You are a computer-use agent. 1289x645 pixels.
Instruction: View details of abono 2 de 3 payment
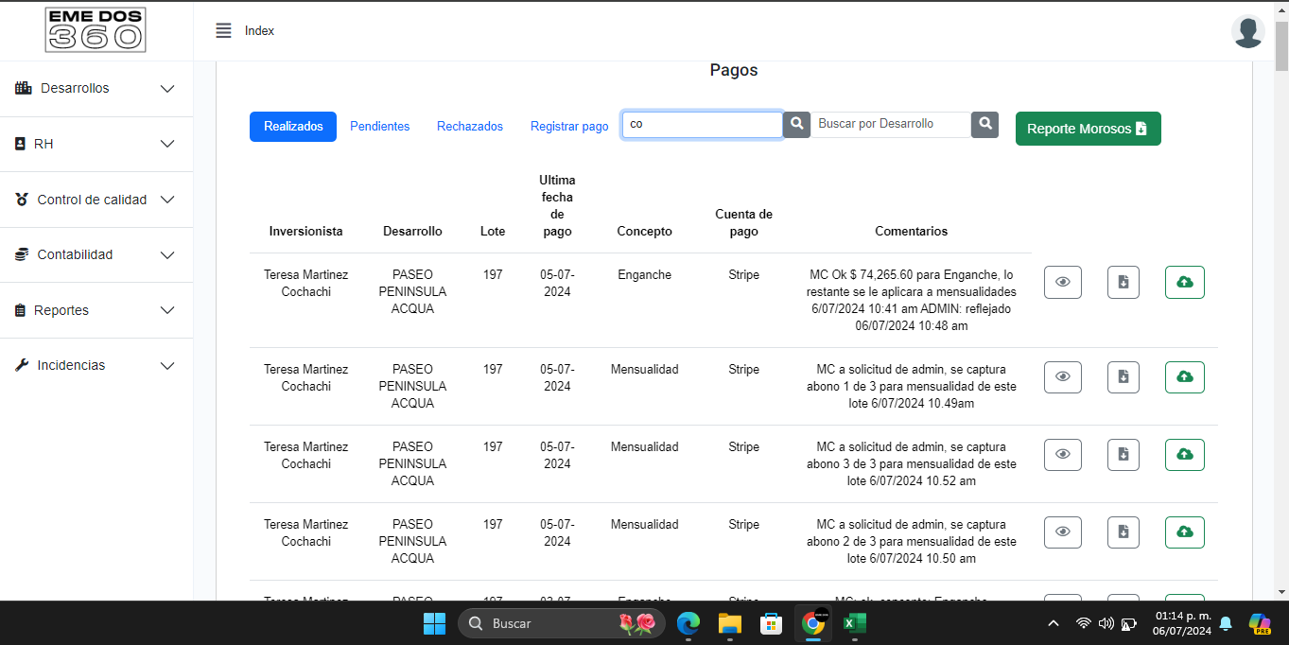pyautogui.click(x=1062, y=532)
